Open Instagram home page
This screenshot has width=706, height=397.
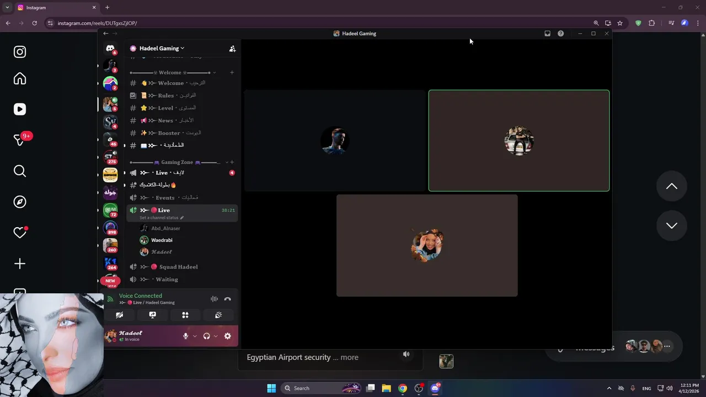tap(20, 79)
